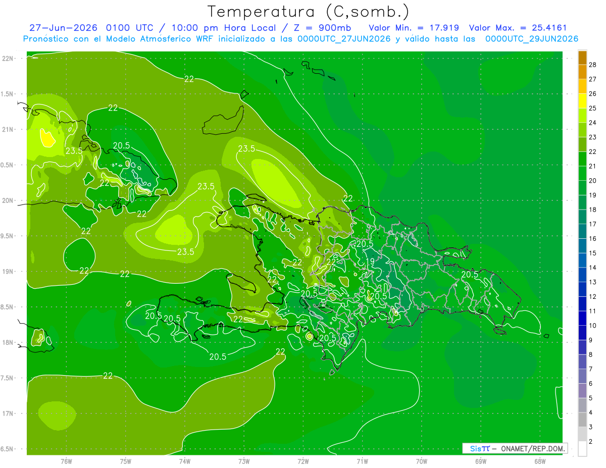The width and height of the screenshot is (606, 468).
Task: Click the '22N' latitude axis label
Action: pyautogui.click(x=9, y=59)
